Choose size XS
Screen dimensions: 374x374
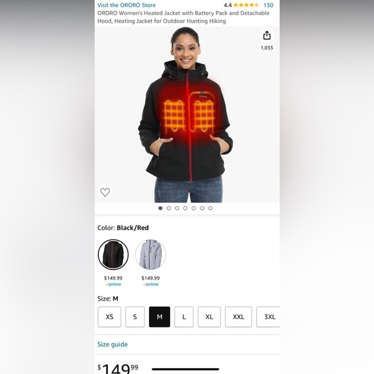[110, 317]
